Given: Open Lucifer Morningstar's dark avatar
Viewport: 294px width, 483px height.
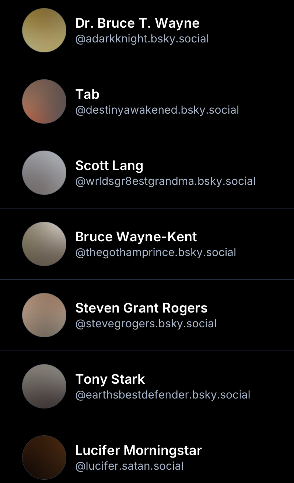Looking at the screenshot, I should [x=44, y=458].
